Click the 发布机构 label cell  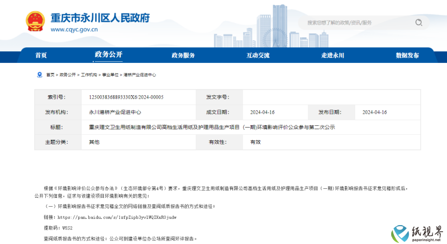point(58,113)
